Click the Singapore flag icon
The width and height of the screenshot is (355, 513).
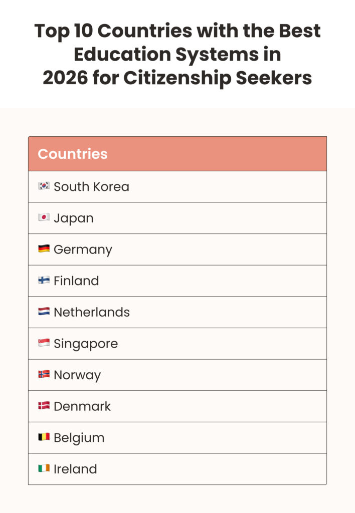pyautogui.click(x=44, y=343)
